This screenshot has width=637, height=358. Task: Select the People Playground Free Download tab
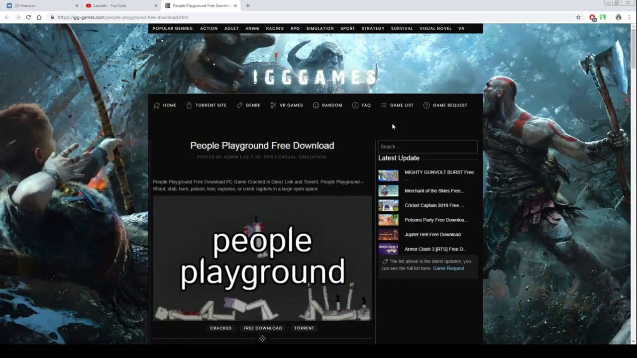(201, 5)
